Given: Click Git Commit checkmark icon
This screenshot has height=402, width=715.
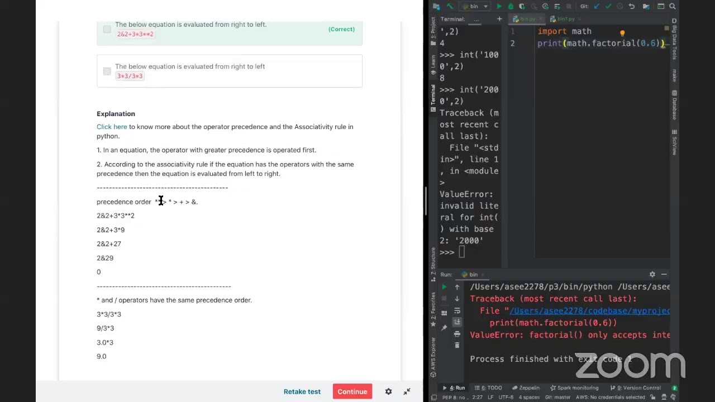Looking at the screenshot, I should click(x=608, y=6).
